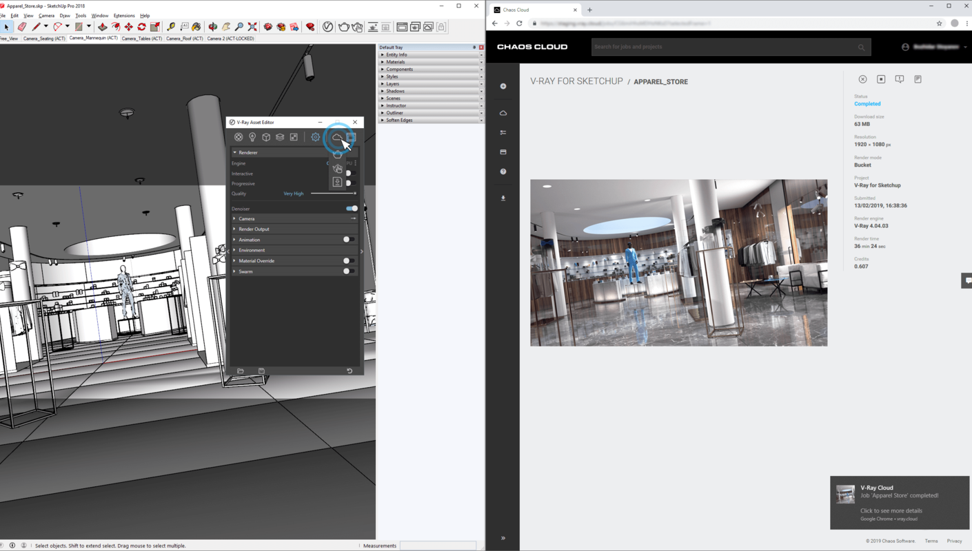Toggle the Progressive switch

coord(350,183)
